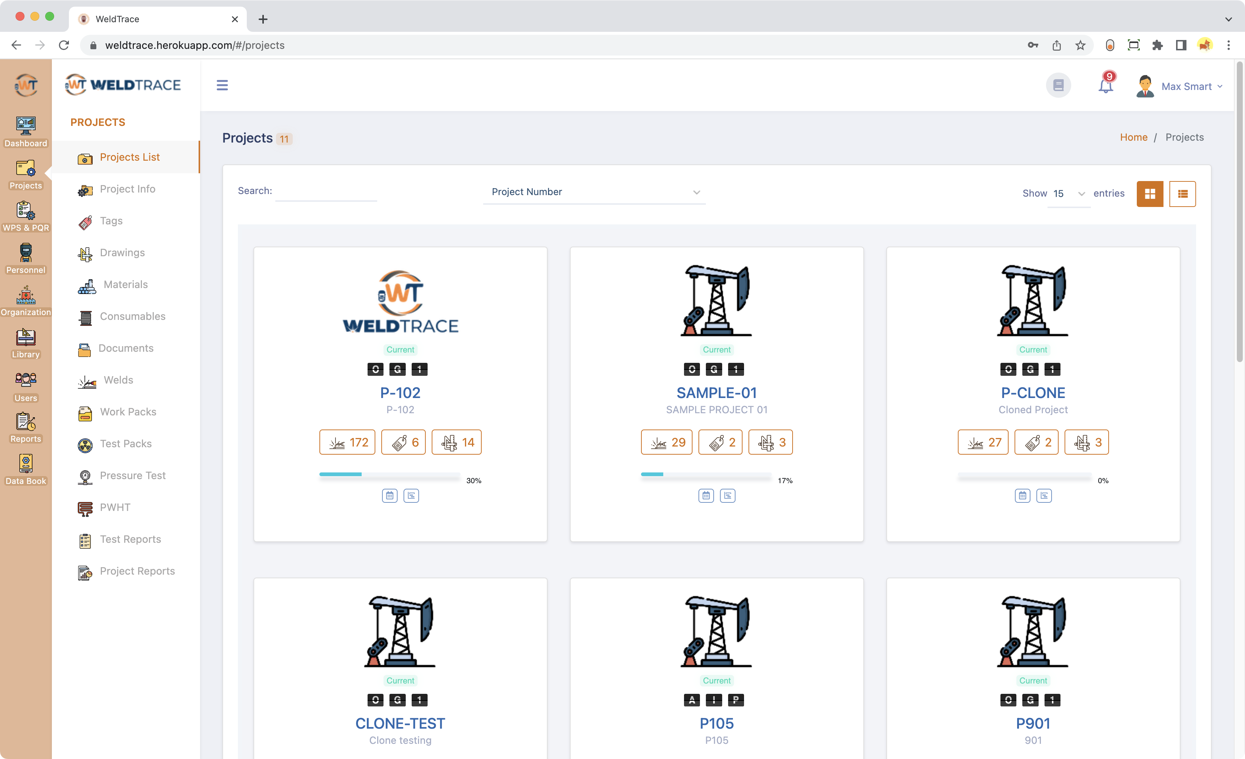The height and width of the screenshot is (759, 1245).
Task: Open project P901 title link
Action: [x=1033, y=723]
